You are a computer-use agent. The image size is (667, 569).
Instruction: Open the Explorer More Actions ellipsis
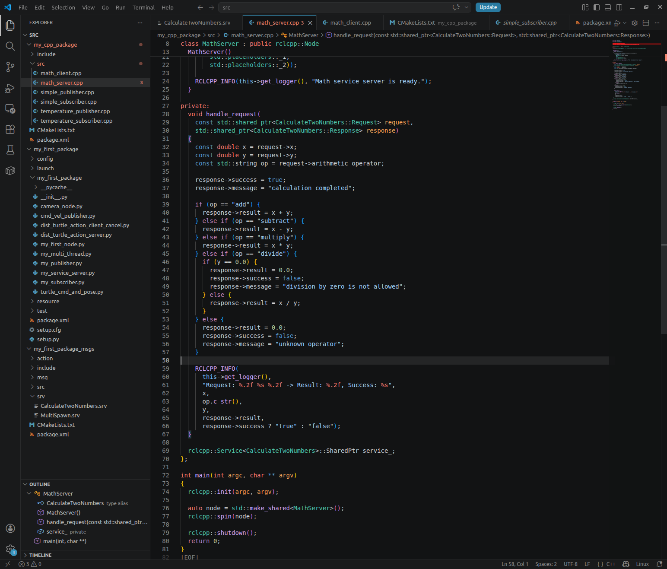(140, 22)
